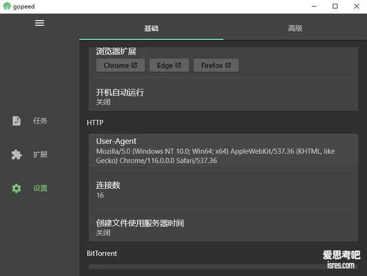Screen dimensions: 367x276
Task: Click the connection count value 16
Action: coord(100,195)
